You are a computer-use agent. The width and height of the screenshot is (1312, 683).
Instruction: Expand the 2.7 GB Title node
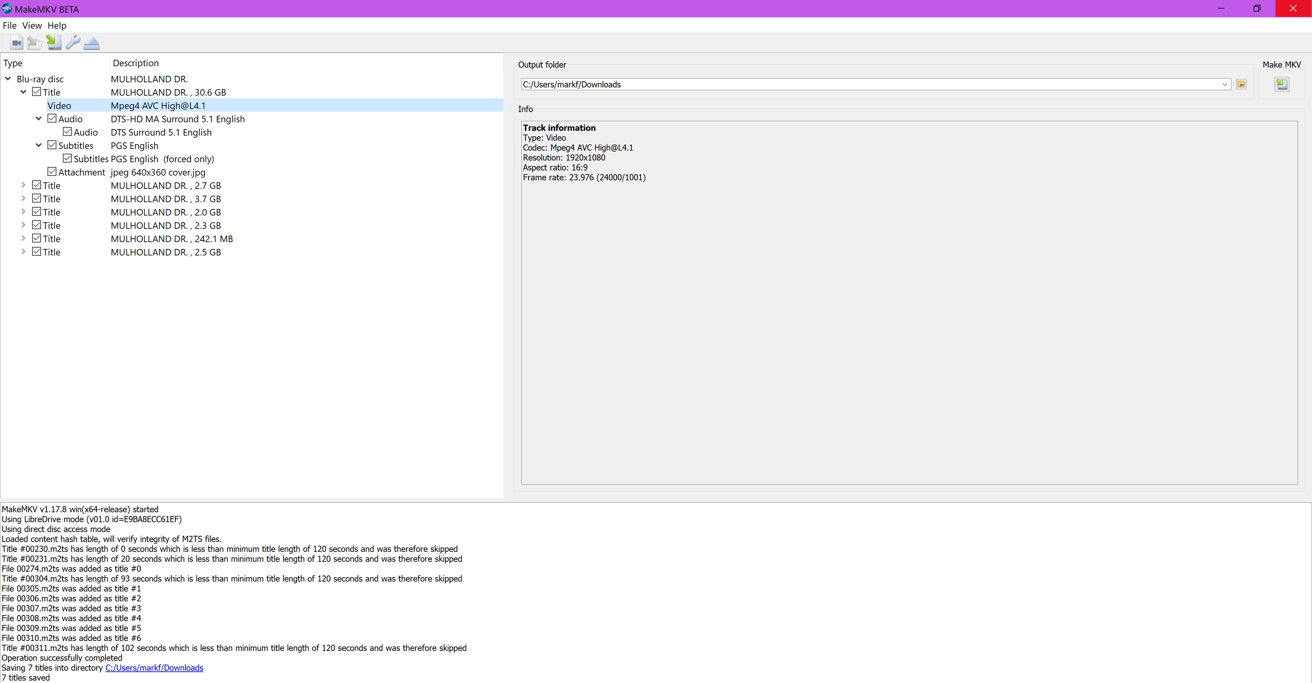point(24,185)
